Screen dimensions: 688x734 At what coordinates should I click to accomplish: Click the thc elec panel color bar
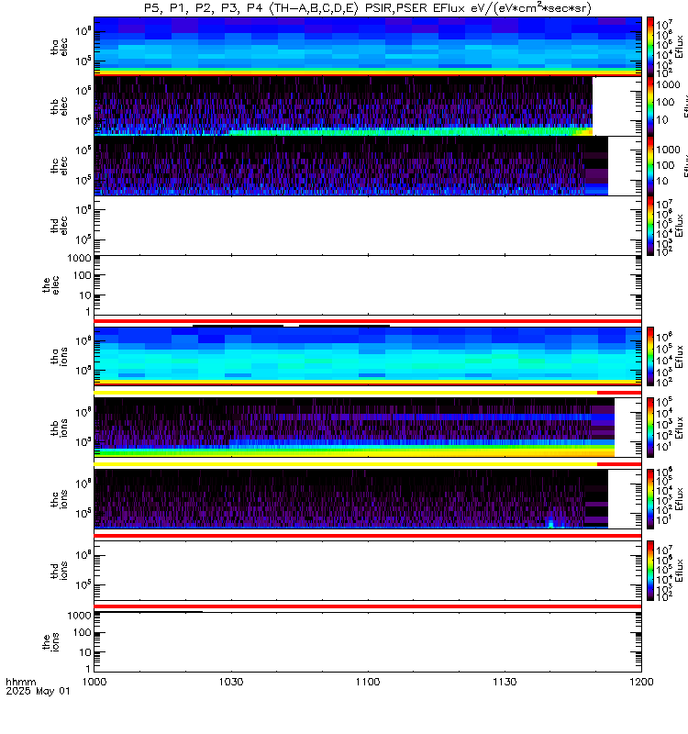650,166
